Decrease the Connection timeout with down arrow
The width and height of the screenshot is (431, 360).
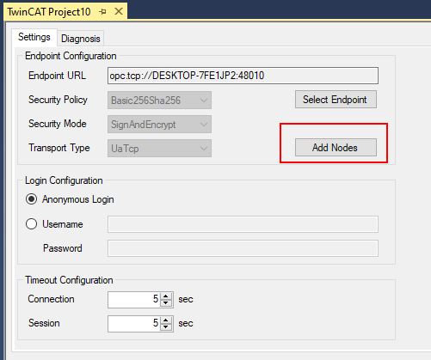(166, 303)
